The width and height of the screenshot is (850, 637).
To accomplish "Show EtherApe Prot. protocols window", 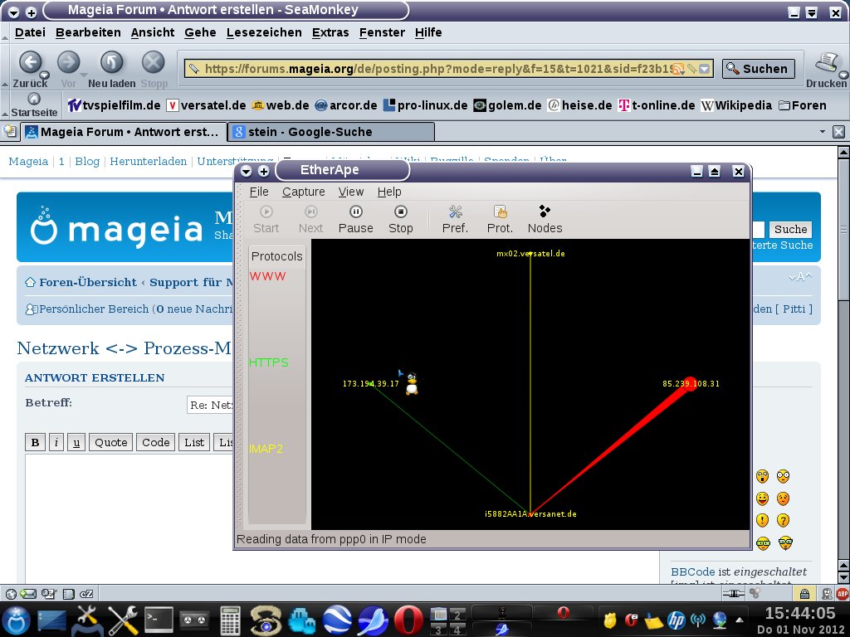I will [x=500, y=219].
